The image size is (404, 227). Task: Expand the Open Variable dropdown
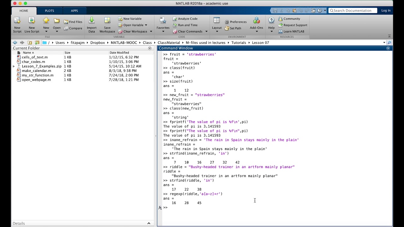coord(146,25)
